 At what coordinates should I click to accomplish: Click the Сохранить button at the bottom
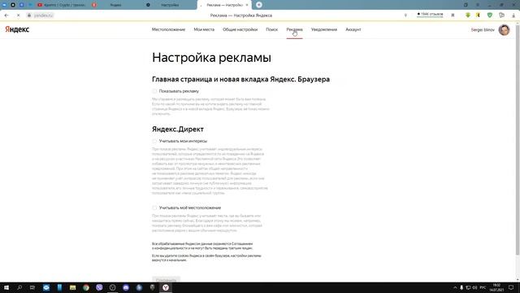(x=166, y=279)
